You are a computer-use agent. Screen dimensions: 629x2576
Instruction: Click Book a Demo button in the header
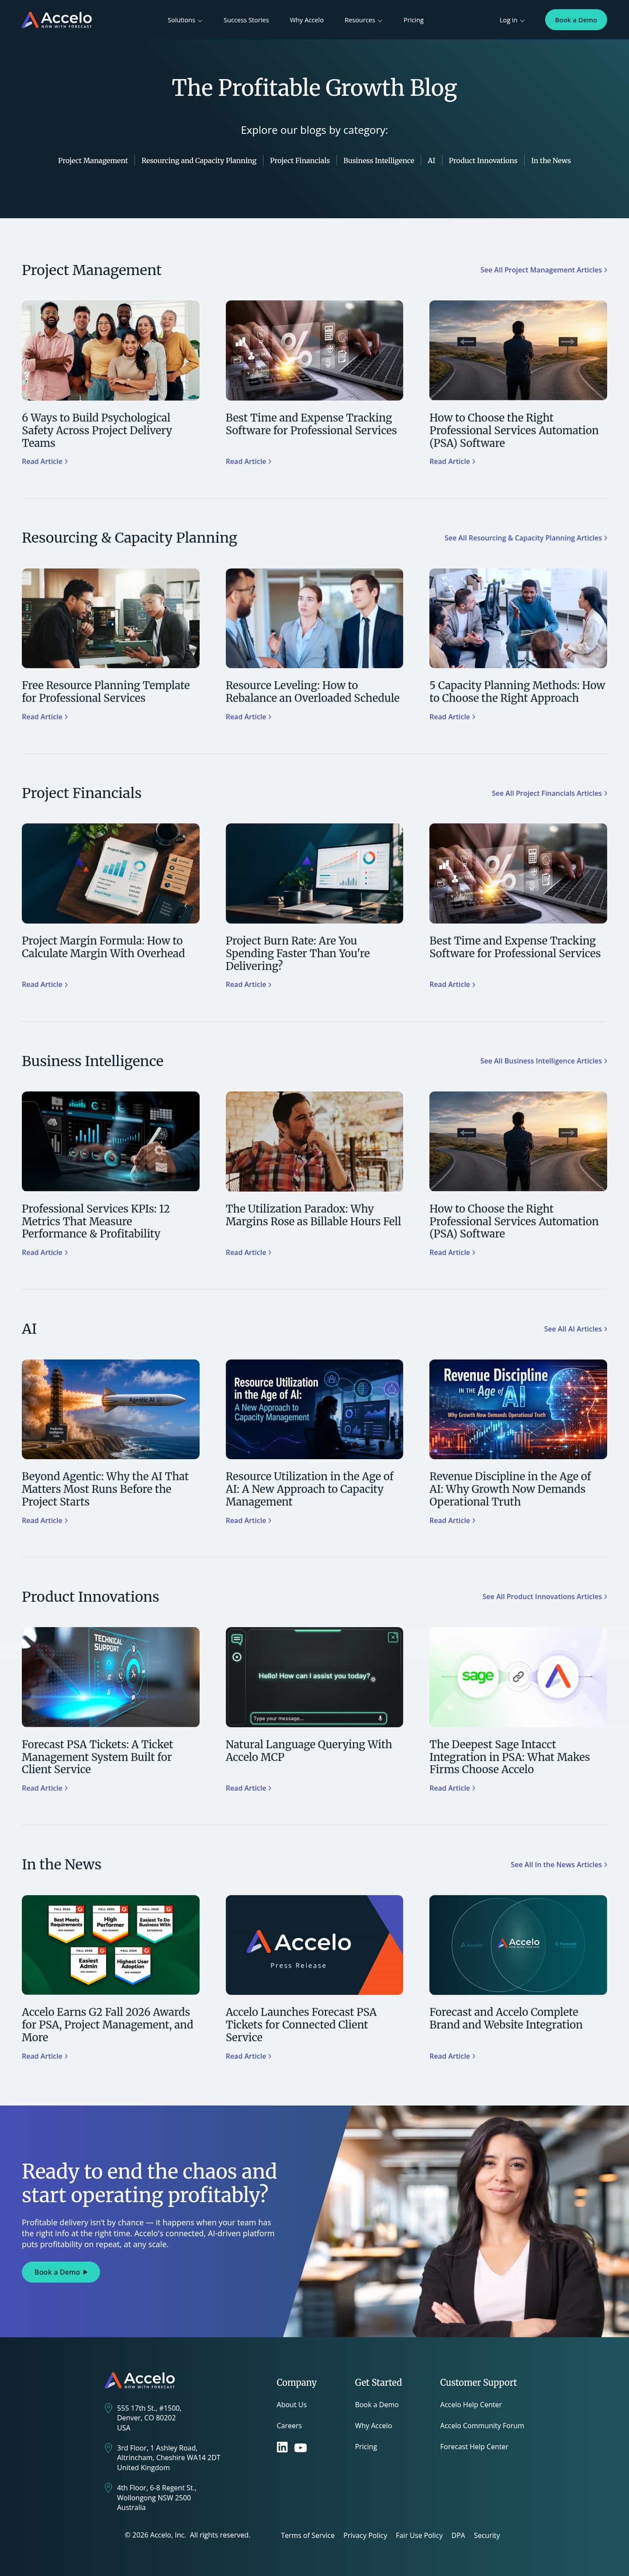click(576, 20)
